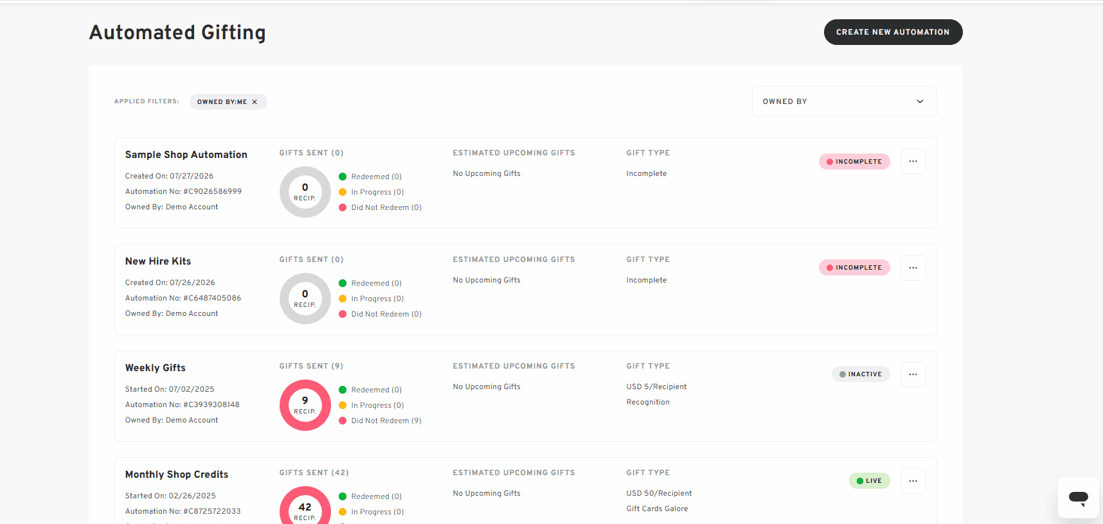Image resolution: width=1103 pixels, height=524 pixels.
Task: Click Owned By: Demo Account under Sample Shop Automation
Action: (x=172, y=207)
